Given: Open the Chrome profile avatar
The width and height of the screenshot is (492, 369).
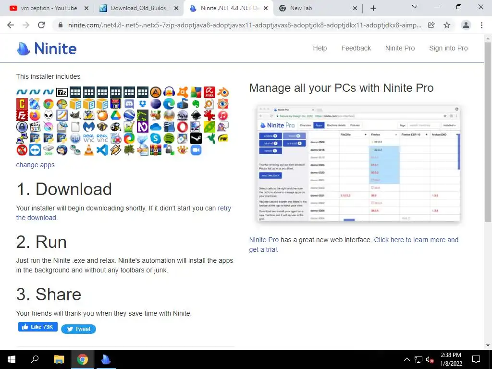Looking at the screenshot, I should point(466,25).
